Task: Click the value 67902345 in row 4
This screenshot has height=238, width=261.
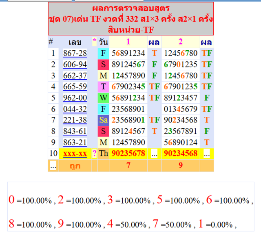Action: click(x=128, y=87)
